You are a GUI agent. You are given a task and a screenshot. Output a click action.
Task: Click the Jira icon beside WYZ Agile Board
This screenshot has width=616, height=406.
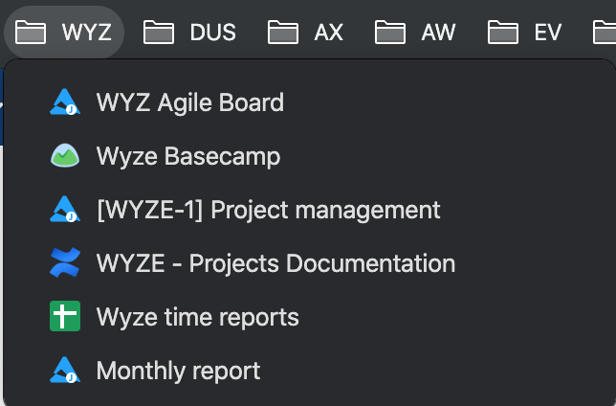[x=65, y=102]
